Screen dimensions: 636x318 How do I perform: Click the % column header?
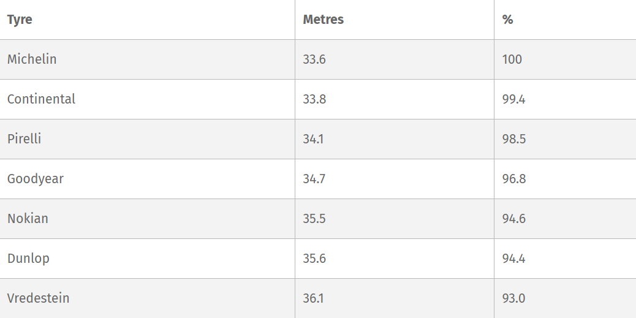point(507,20)
